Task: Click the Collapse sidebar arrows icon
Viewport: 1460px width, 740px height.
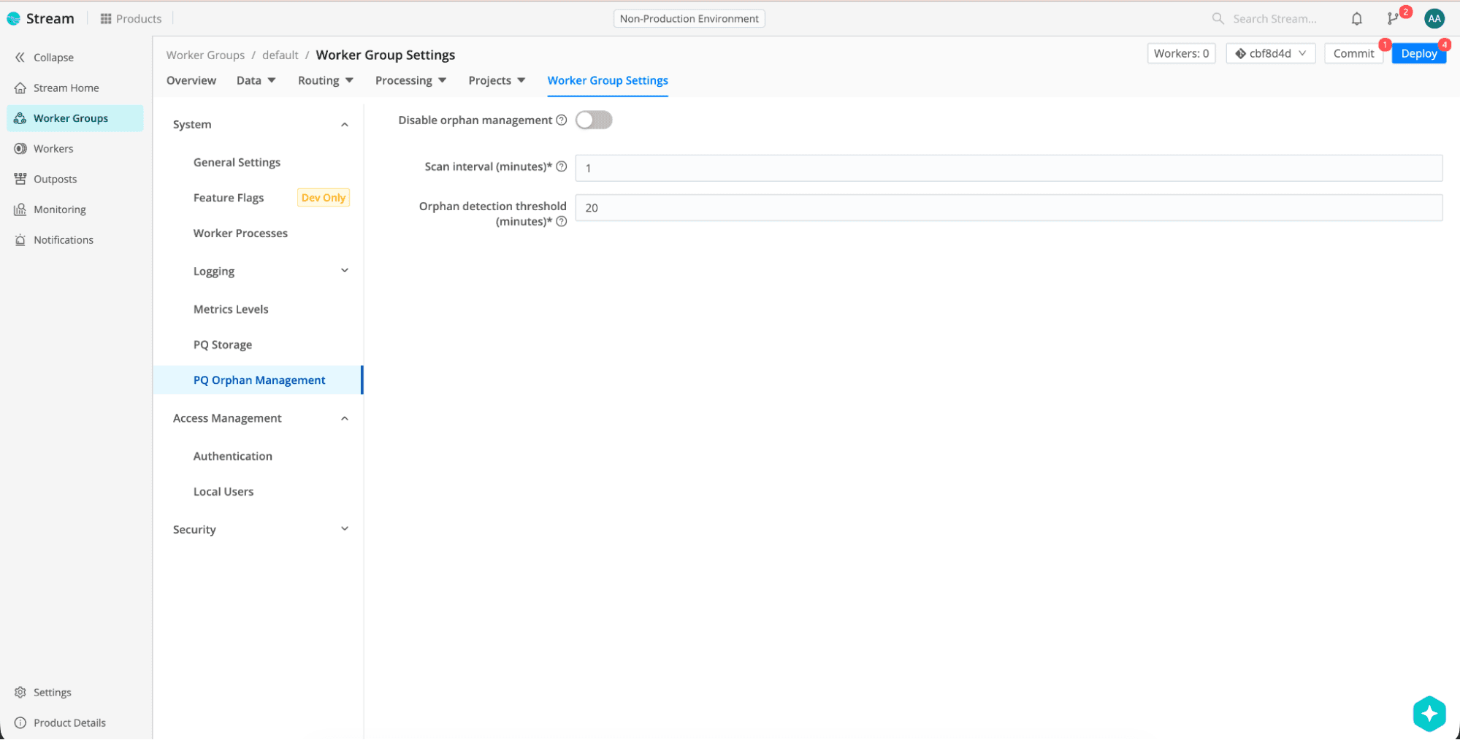Action: [x=20, y=57]
